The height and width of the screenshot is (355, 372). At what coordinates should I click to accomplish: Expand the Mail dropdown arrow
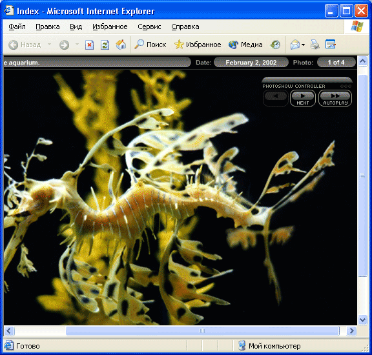303,45
